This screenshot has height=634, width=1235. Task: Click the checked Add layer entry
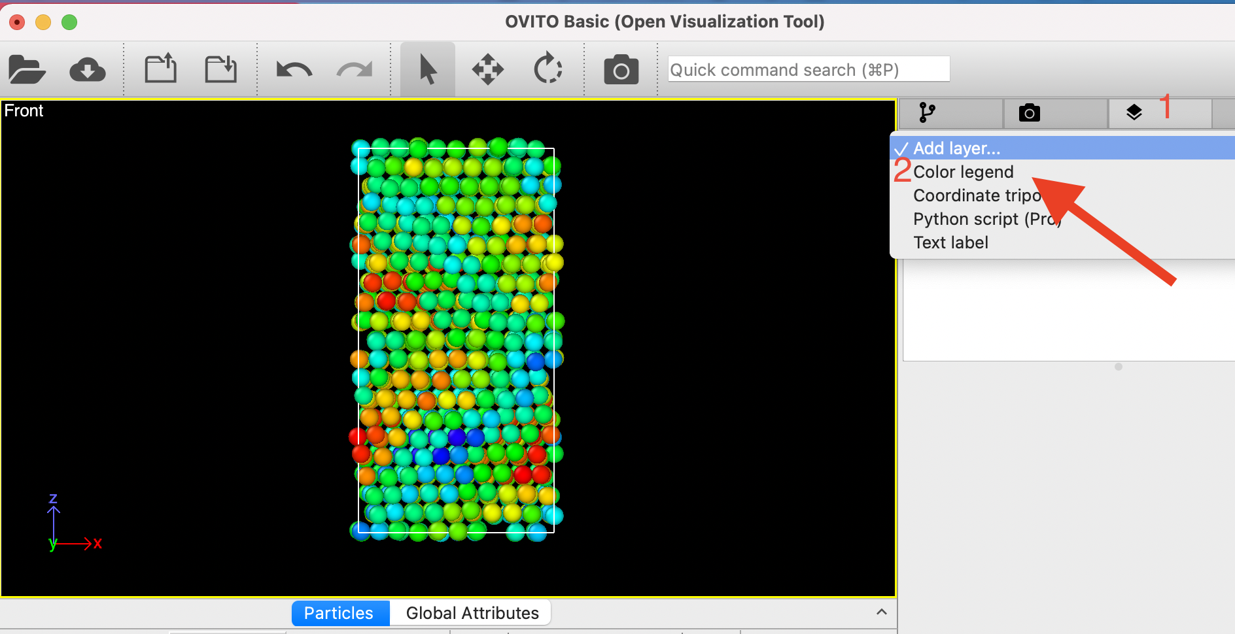956,148
